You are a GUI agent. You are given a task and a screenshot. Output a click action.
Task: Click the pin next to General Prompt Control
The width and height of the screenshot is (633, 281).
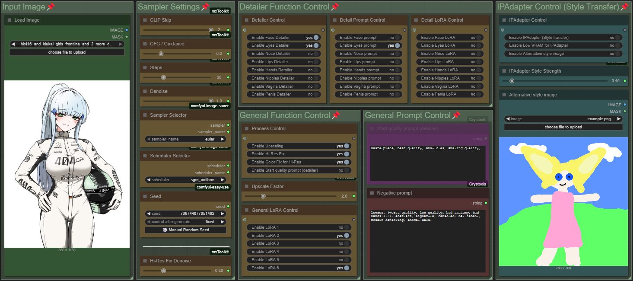(456, 115)
